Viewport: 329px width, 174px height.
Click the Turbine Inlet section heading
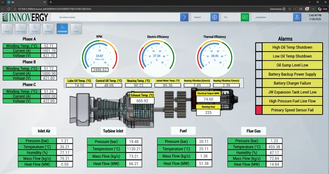(113, 131)
